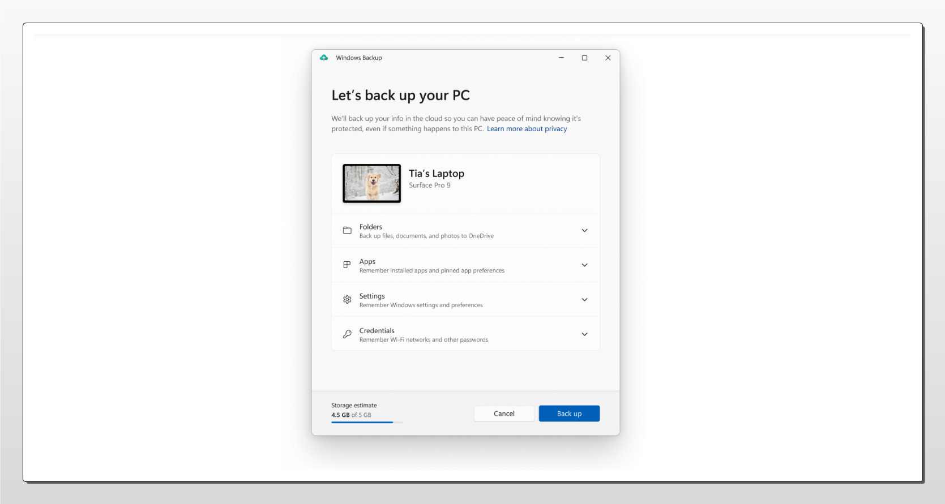This screenshot has width=945, height=504.
Task: Click the storage estimate progress bar
Action: click(x=367, y=423)
